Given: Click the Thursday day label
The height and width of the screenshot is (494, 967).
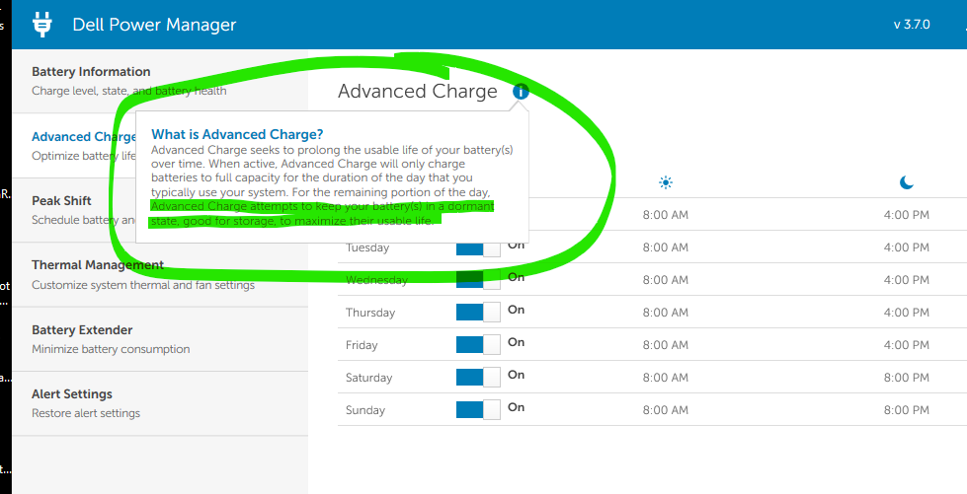Looking at the screenshot, I should pos(370,313).
